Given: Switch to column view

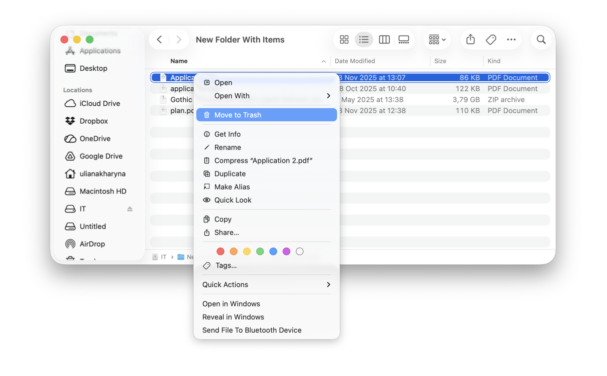Looking at the screenshot, I should point(384,39).
